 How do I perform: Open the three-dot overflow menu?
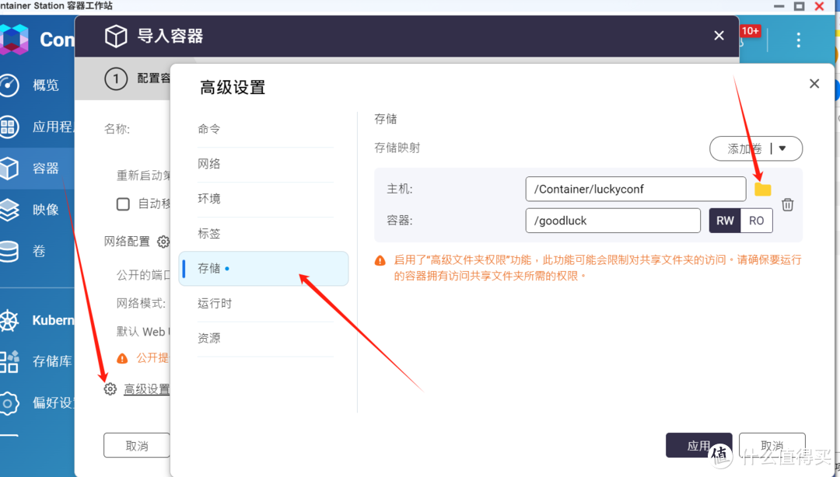click(798, 40)
